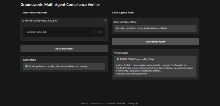Viewport: 220px width, 106px height.
Task: Focus the Enter Compliance Claim input field
Action: (155, 28)
